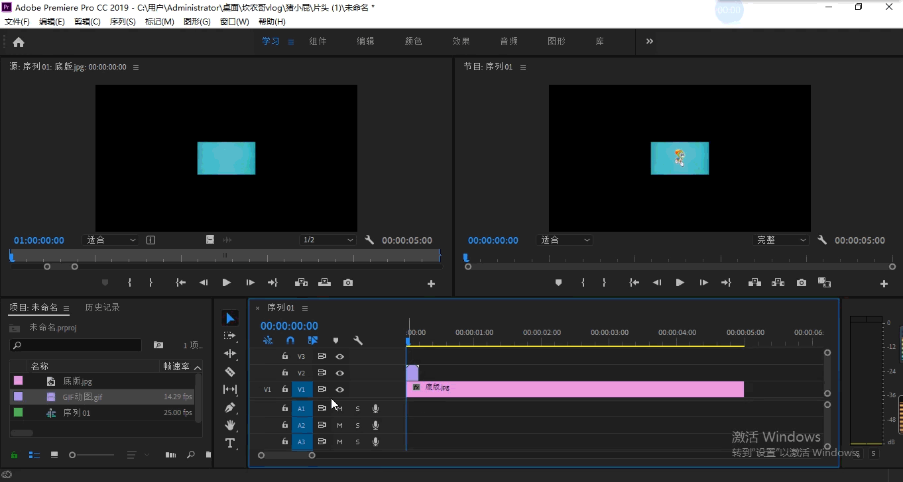Select the Hand tool
903x482 pixels.
[x=230, y=425]
